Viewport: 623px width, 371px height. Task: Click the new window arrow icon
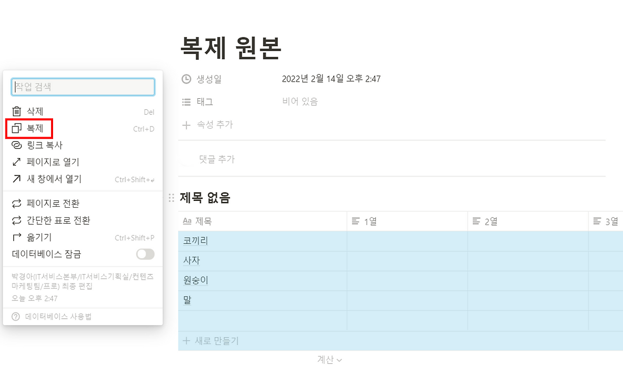(x=16, y=178)
